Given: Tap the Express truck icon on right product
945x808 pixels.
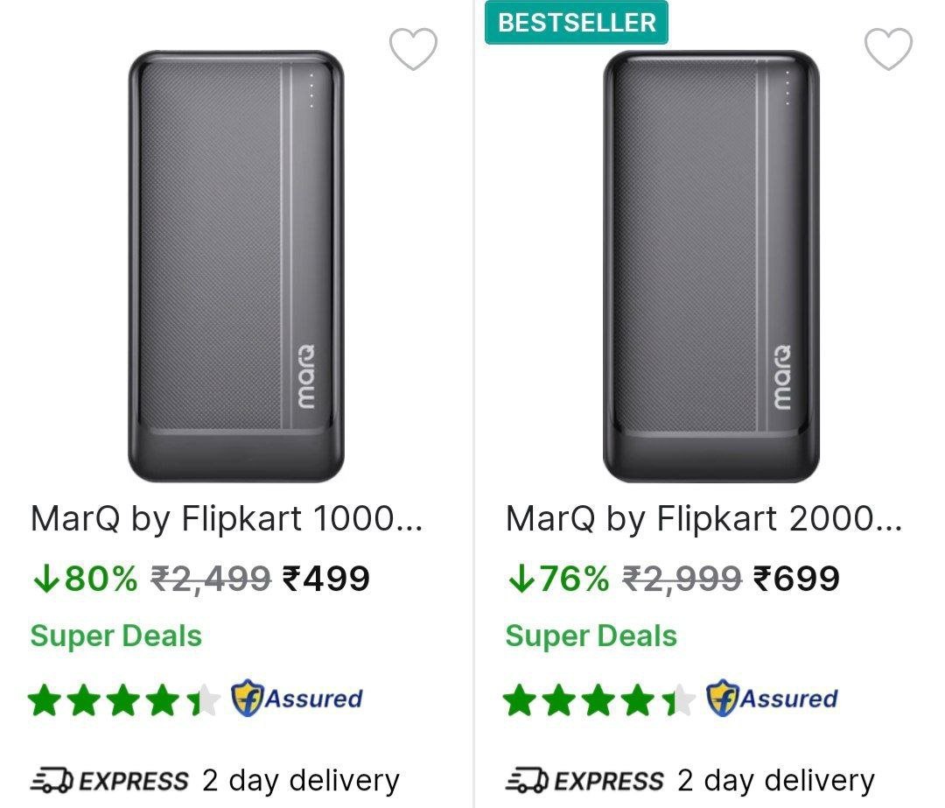Looking at the screenshot, I should pyautogui.click(x=528, y=780).
